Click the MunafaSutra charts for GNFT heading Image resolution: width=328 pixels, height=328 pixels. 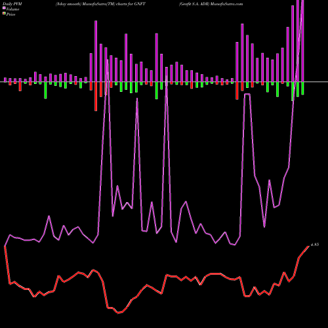pos(100,4)
